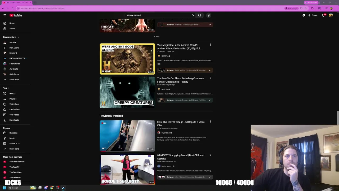339x191 pixels.
Task: Click the magnifier search button
Action: 200,15
